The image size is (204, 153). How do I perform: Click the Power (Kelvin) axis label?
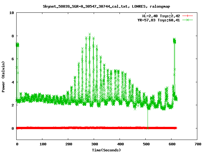(x=3, y=77)
